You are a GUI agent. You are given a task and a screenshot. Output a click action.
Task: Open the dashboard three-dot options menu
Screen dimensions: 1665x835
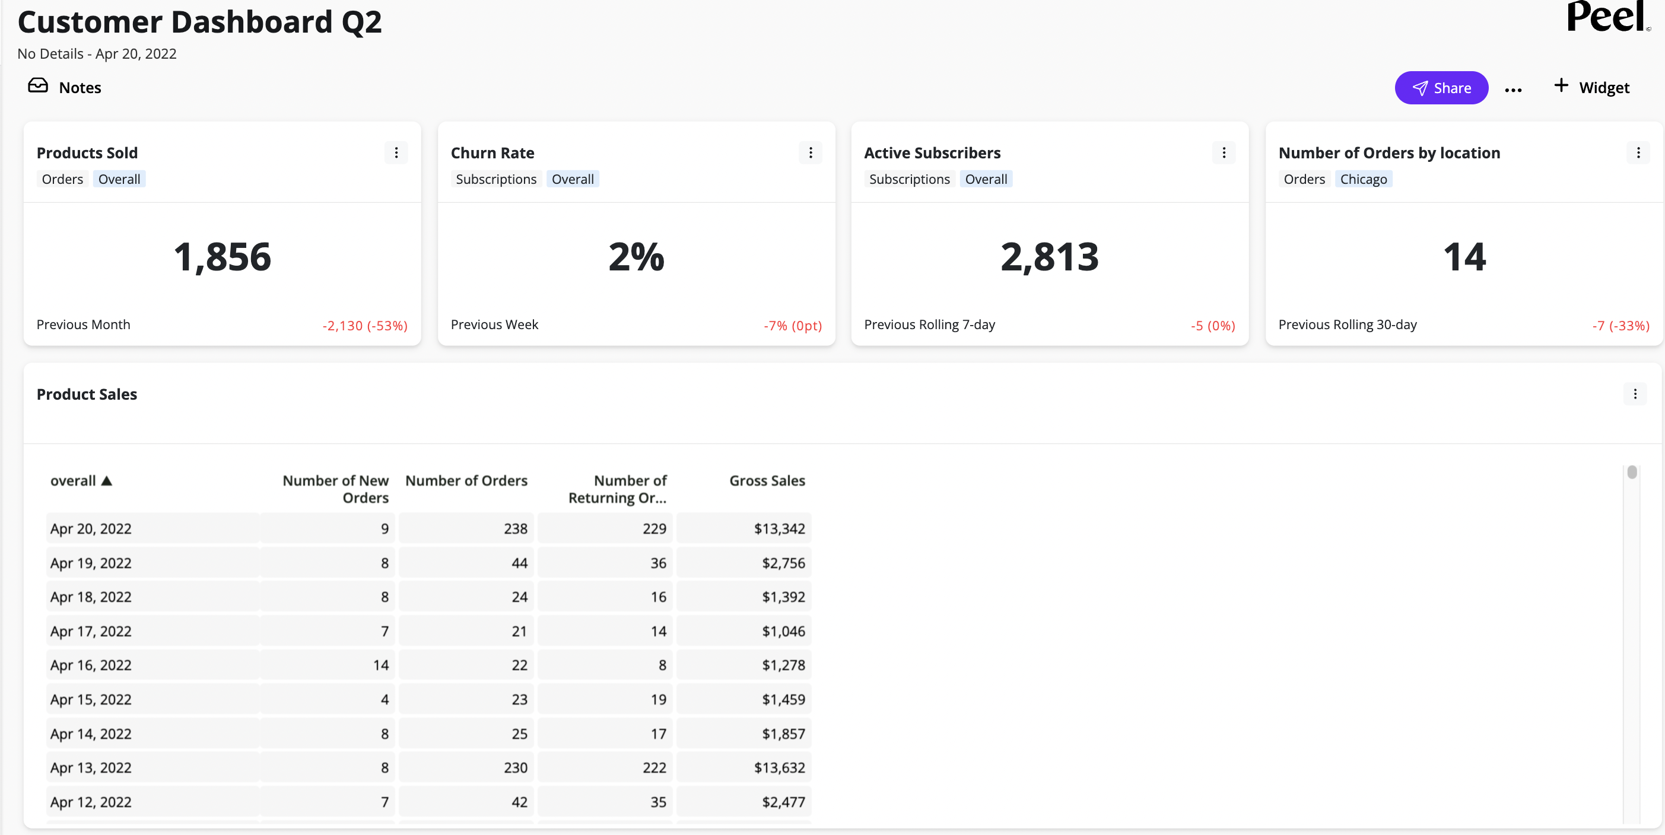1513,90
